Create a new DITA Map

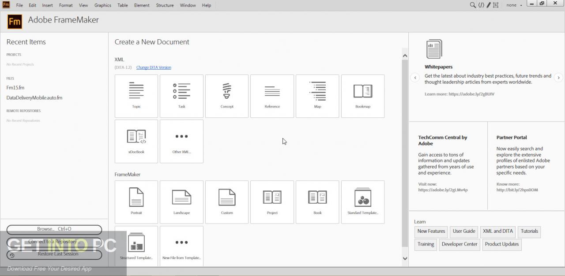[317, 96]
